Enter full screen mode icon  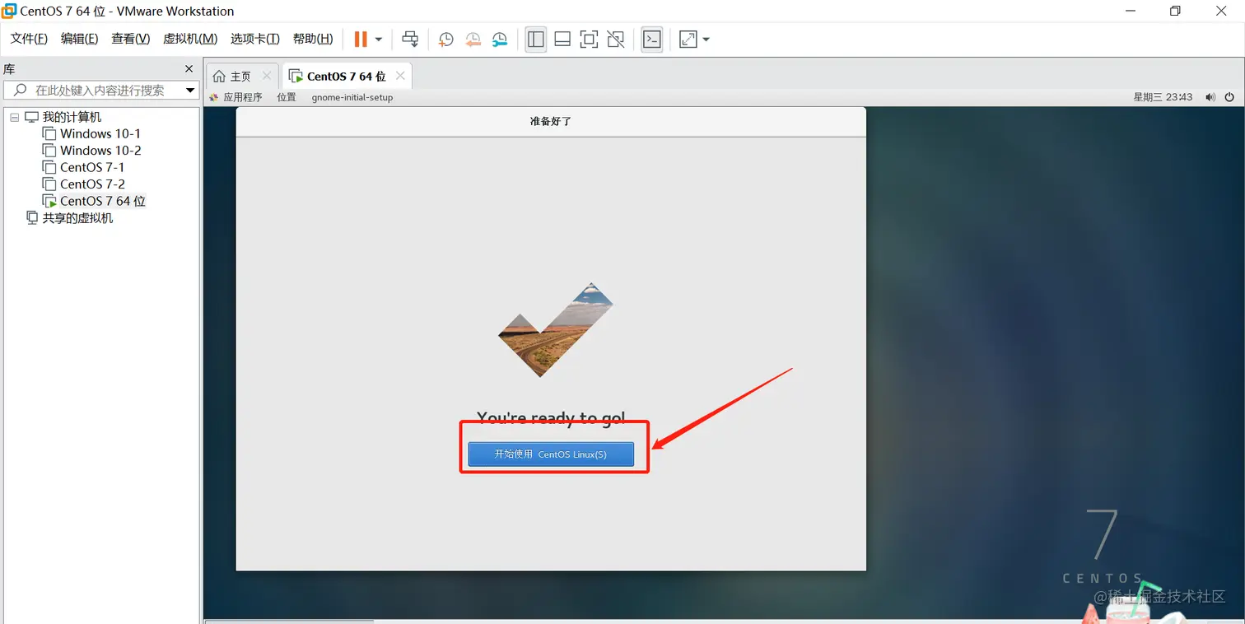589,39
